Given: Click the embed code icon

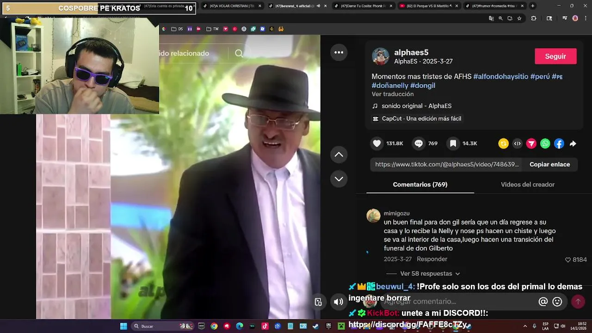Looking at the screenshot, I should pos(517,144).
